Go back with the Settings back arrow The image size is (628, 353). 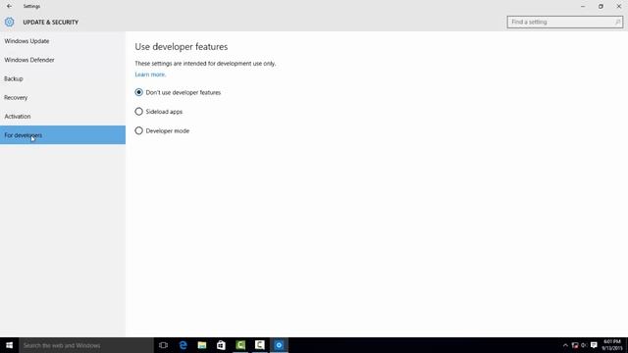[x=9, y=6]
